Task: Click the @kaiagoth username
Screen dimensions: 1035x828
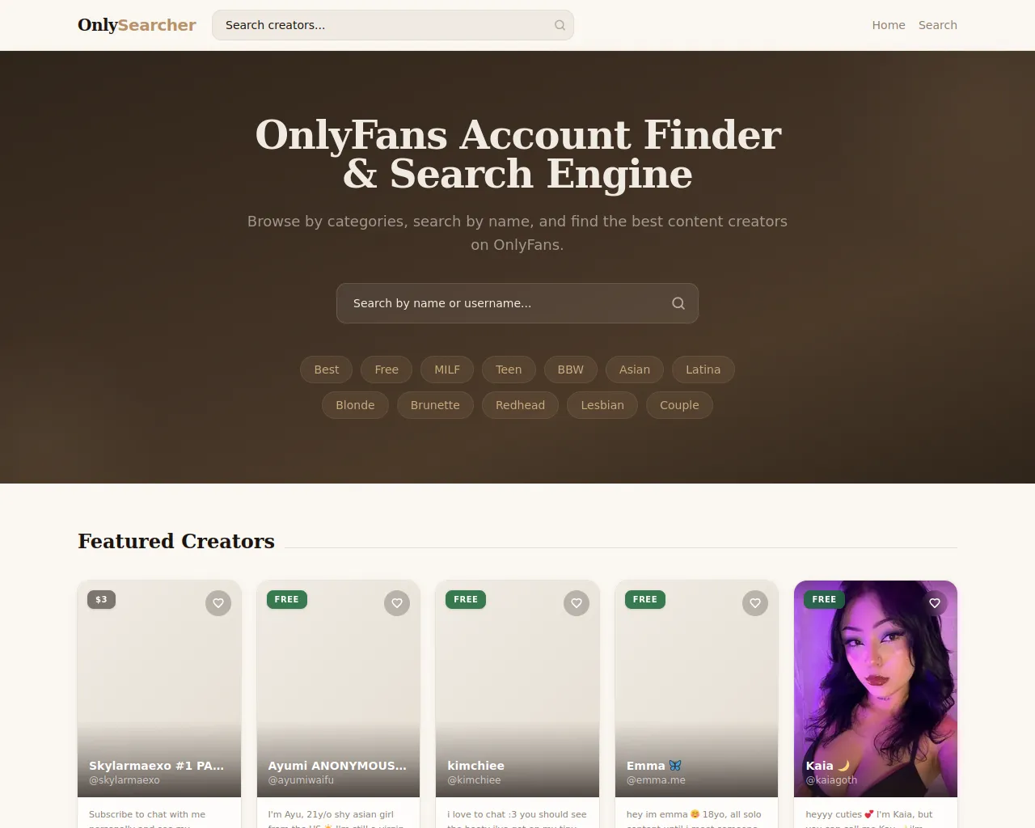Action: pyautogui.click(x=831, y=780)
